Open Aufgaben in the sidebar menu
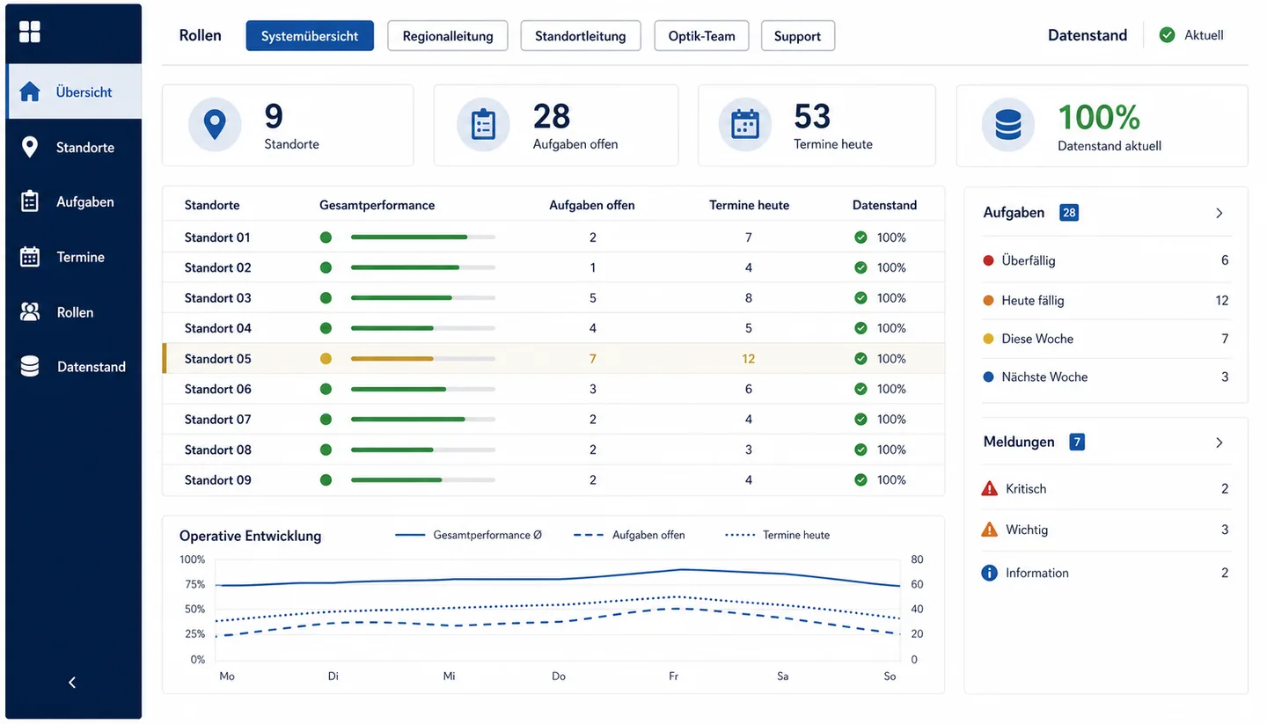The width and height of the screenshot is (1267, 724). 75,201
